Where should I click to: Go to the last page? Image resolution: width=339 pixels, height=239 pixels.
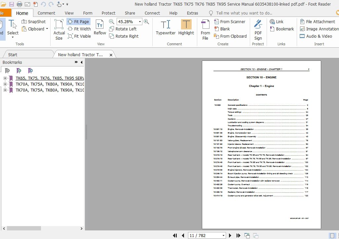click(x=238, y=235)
